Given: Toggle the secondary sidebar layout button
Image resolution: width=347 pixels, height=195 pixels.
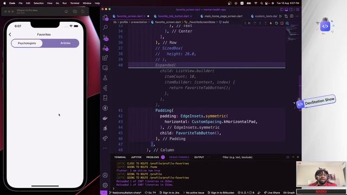Looking at the screenshot, I should point(291,10).
